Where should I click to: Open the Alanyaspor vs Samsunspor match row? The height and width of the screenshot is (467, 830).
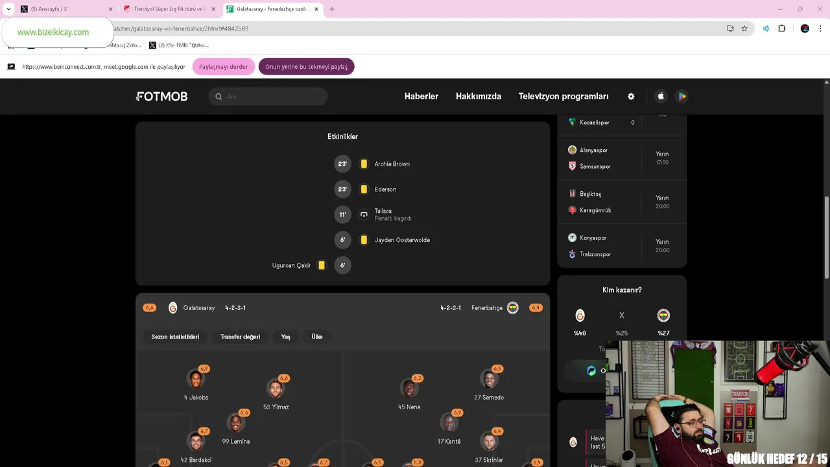[x=622, y=158]
